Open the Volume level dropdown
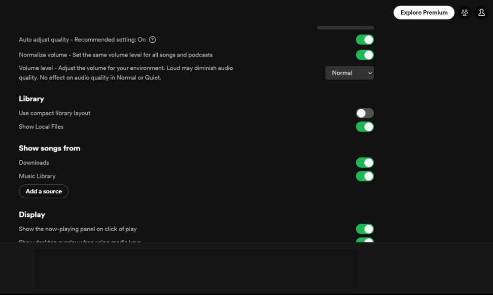 (x=350, y=72)
